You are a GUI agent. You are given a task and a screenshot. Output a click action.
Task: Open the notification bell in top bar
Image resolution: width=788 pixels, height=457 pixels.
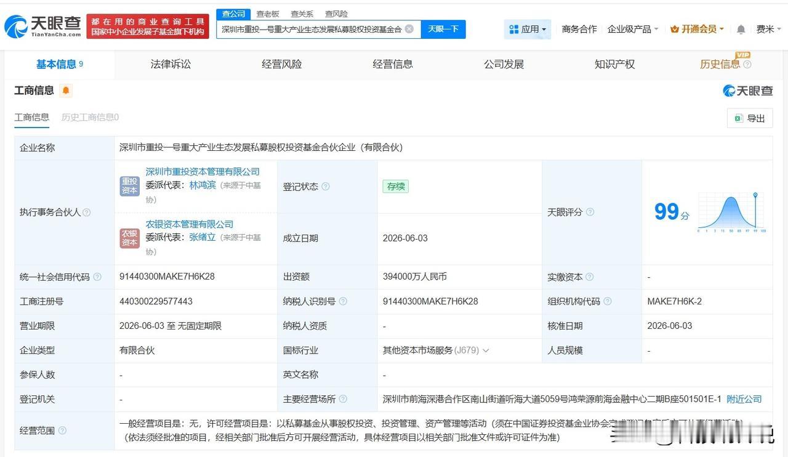point(741,29)
